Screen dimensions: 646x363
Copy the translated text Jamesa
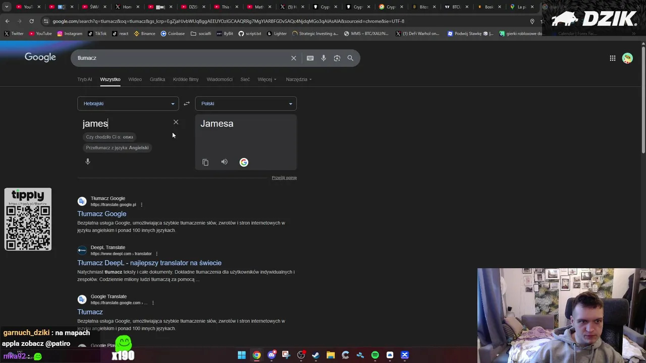[x=205, y=162]
